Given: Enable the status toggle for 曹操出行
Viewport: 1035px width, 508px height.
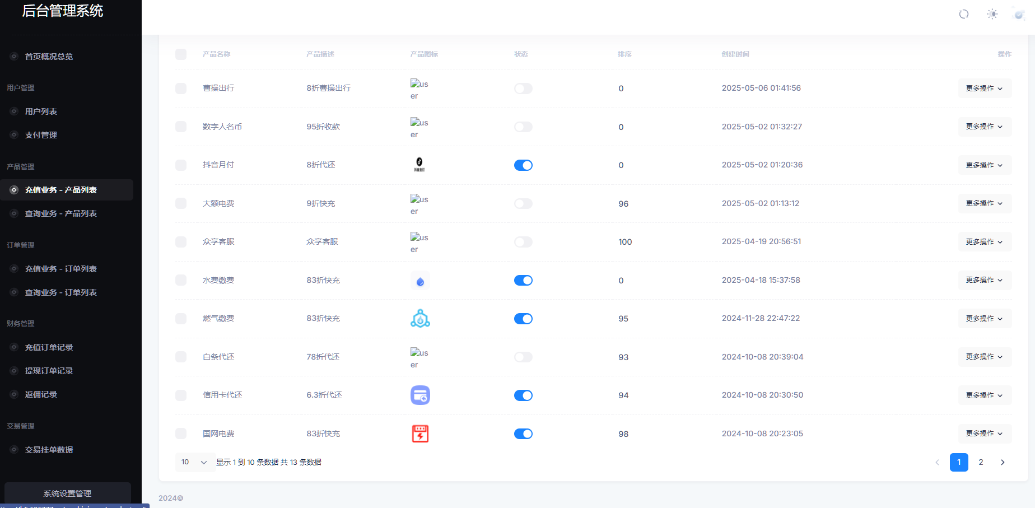Looking at the screenshot, I should (523, 88).
